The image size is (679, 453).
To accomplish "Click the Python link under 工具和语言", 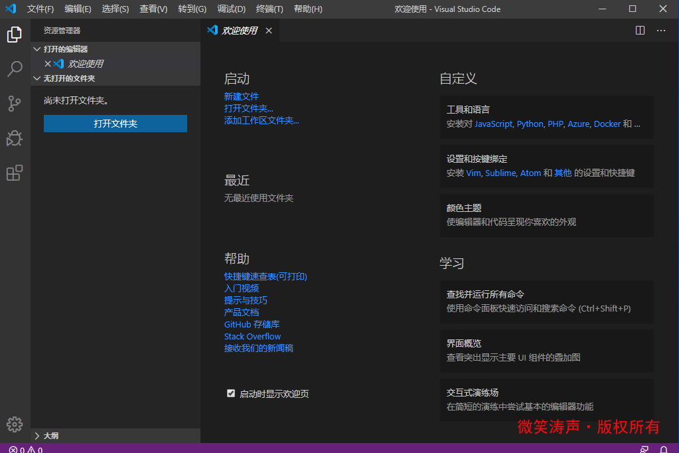I will [x=530, y=124].
